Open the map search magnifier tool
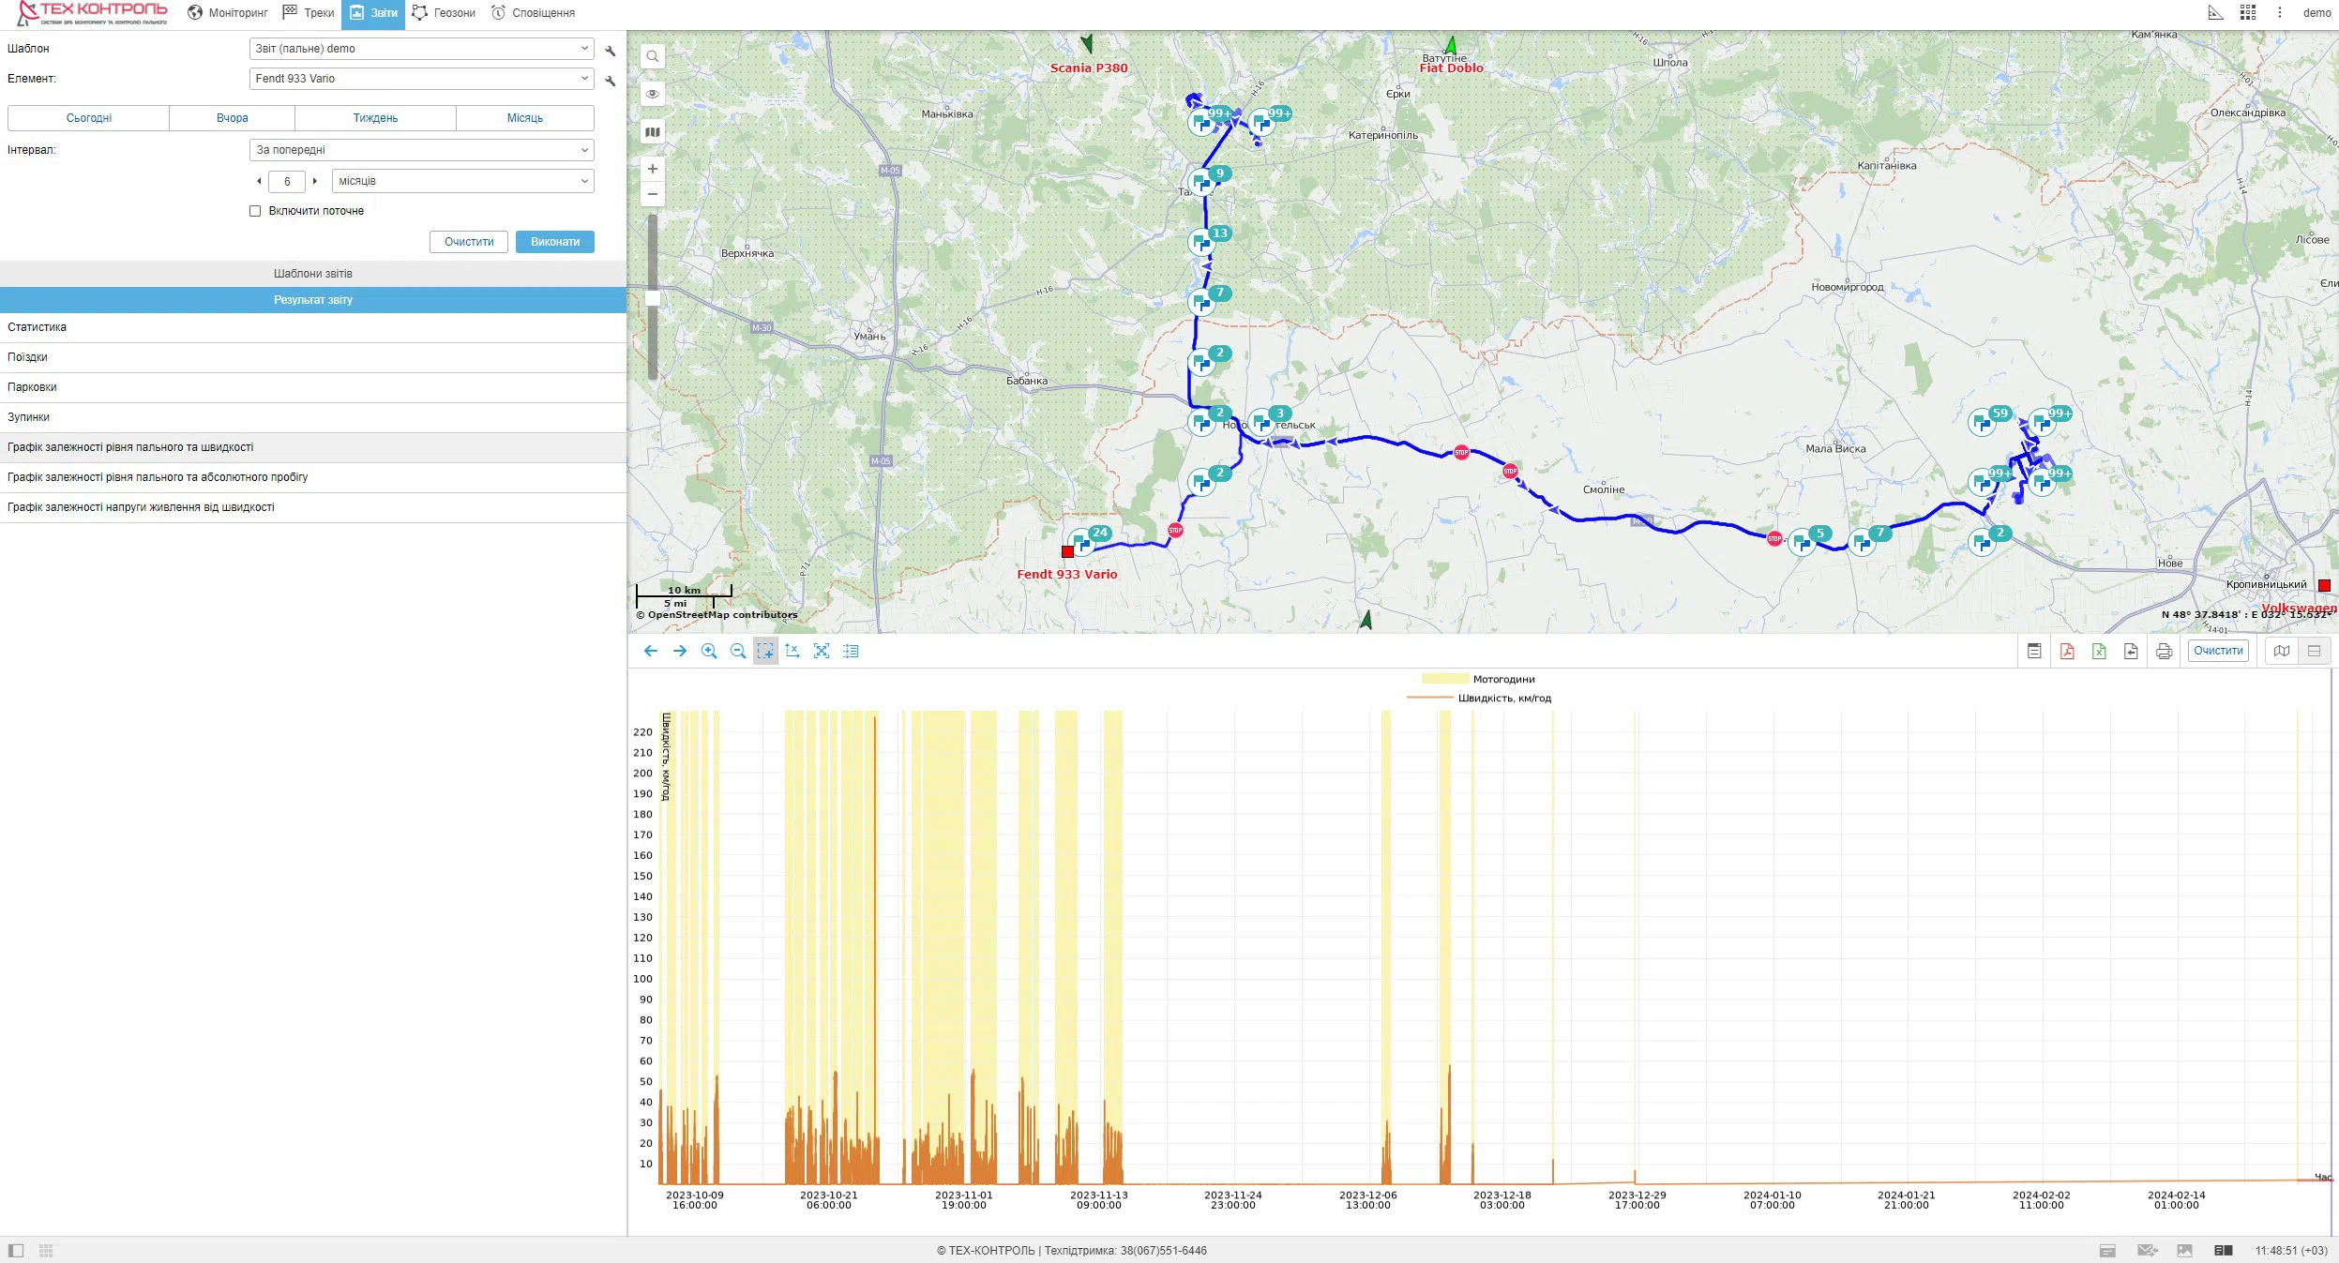 coord(653,56)
